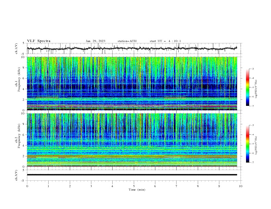Click time axis tick label '5'
The image size is (271, 209).
pyautogui.click(x=134, y=186)
